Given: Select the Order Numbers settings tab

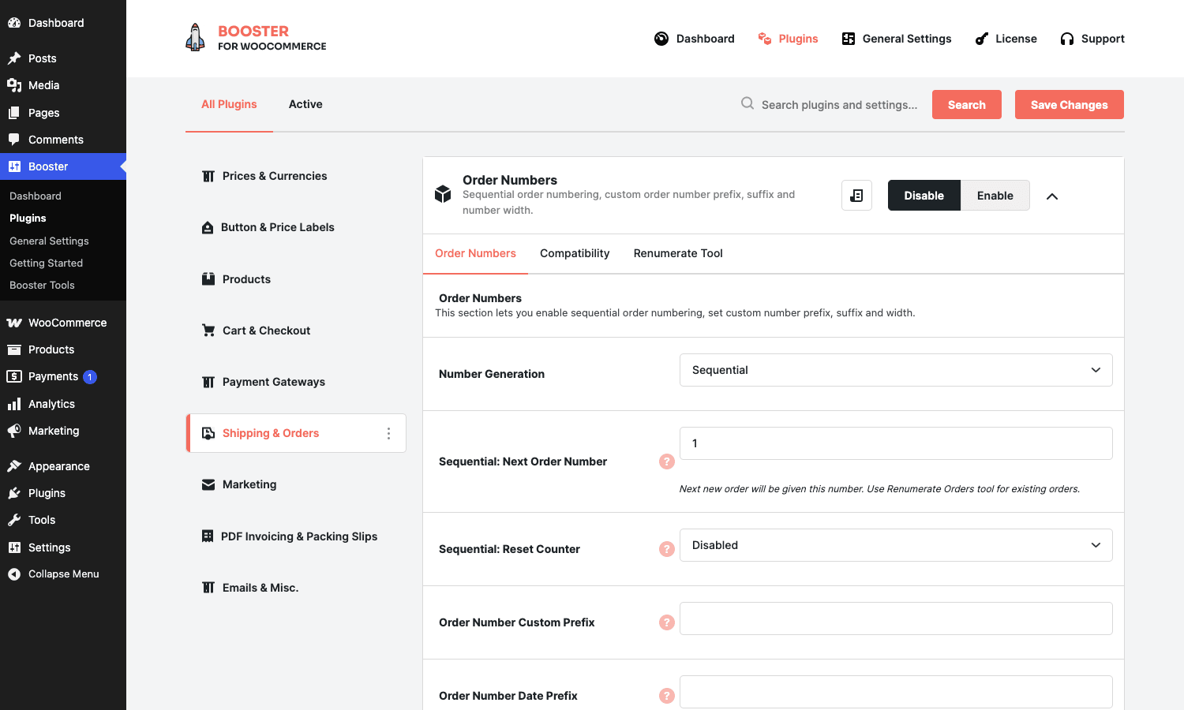Looking at the screenshot, I should (x=475, y=253).
